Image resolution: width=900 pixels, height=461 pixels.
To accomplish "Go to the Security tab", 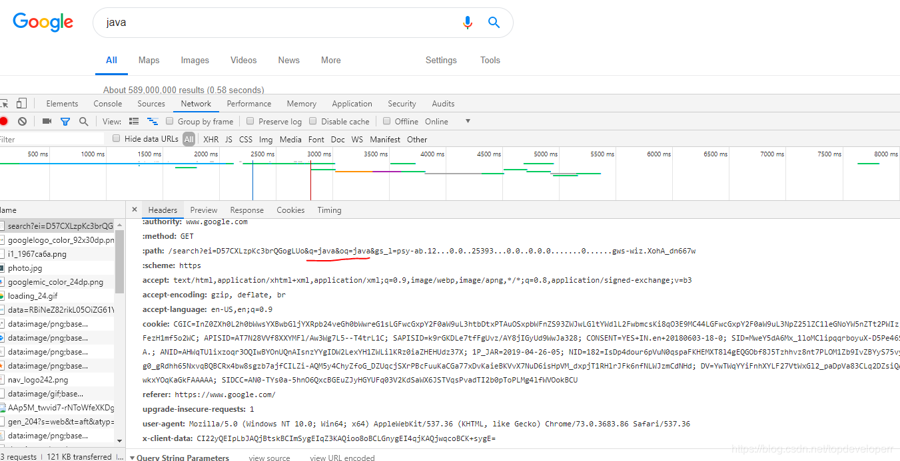I will tap(402, 104).
